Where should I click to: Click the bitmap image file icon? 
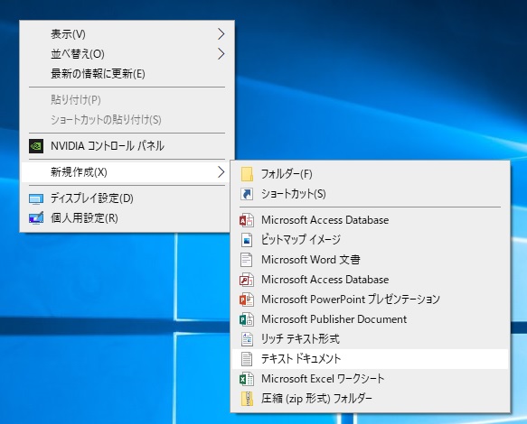(247, 240)
